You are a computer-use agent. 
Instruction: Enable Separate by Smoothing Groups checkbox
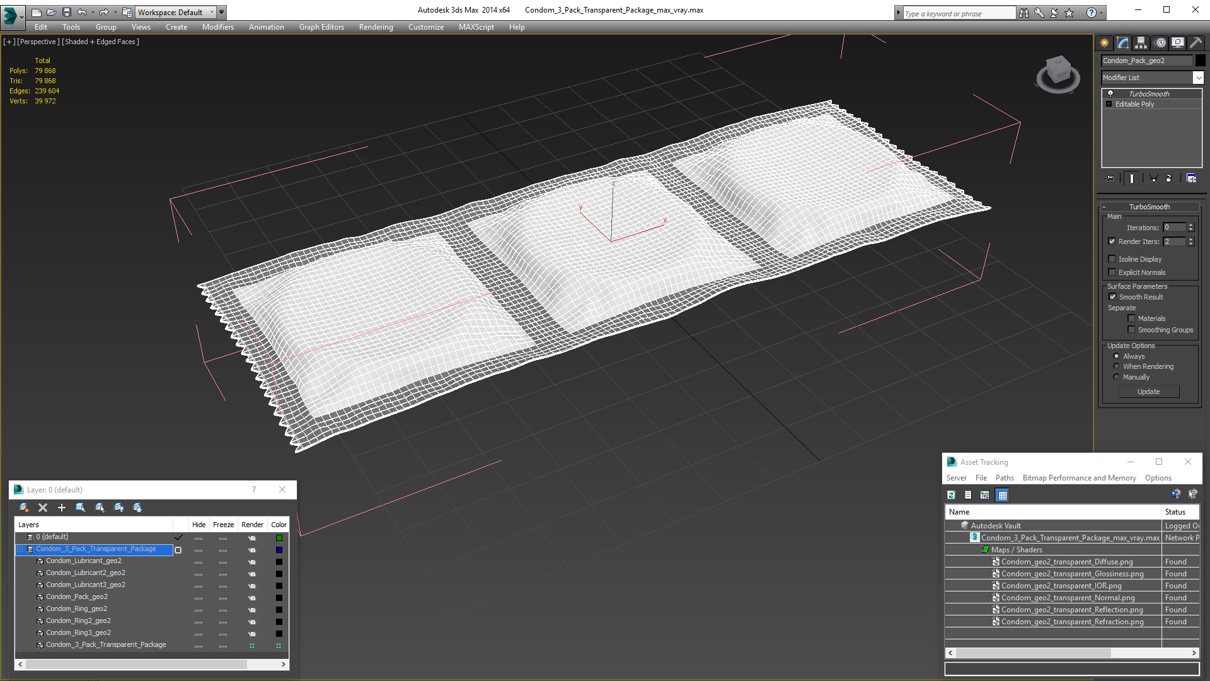pos(1132,330)
